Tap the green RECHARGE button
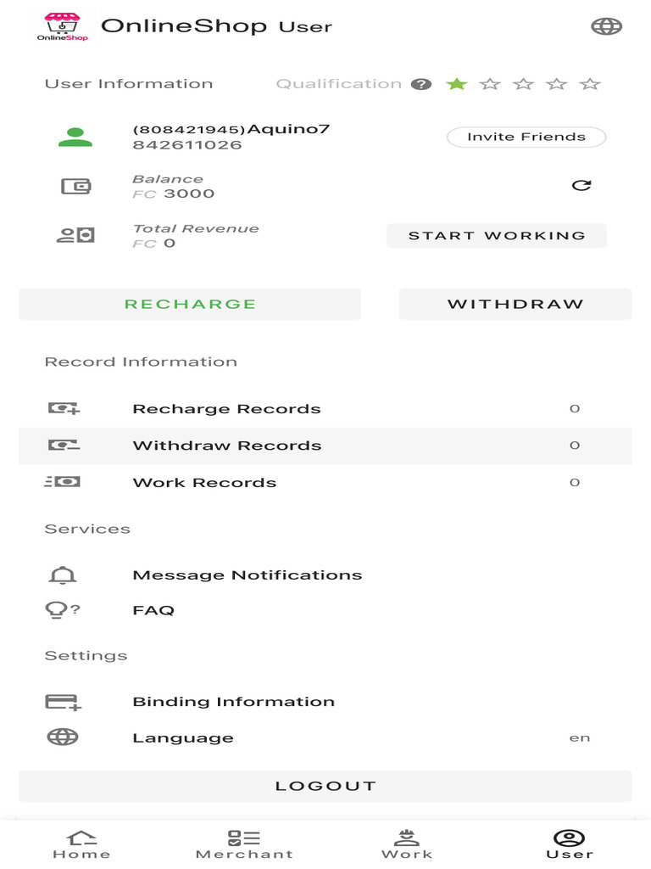Viewport: 651px width, 869px height. coord(190,305)
